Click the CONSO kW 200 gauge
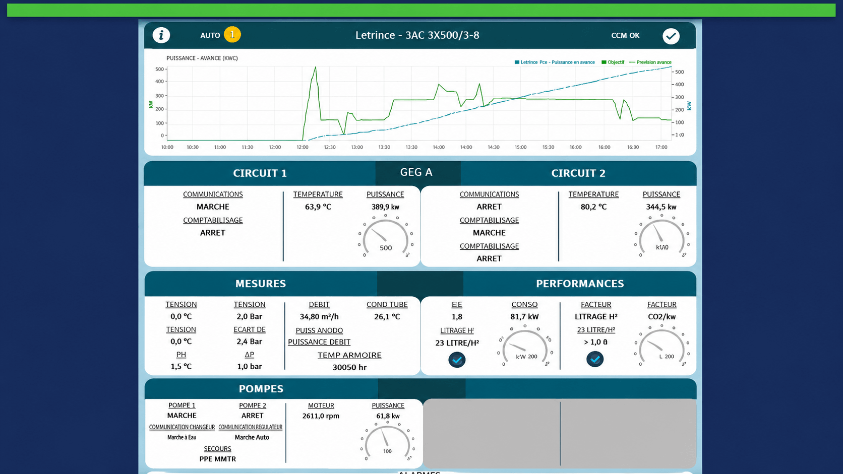The height and width of the screenshot is (474, 843). 525,346
